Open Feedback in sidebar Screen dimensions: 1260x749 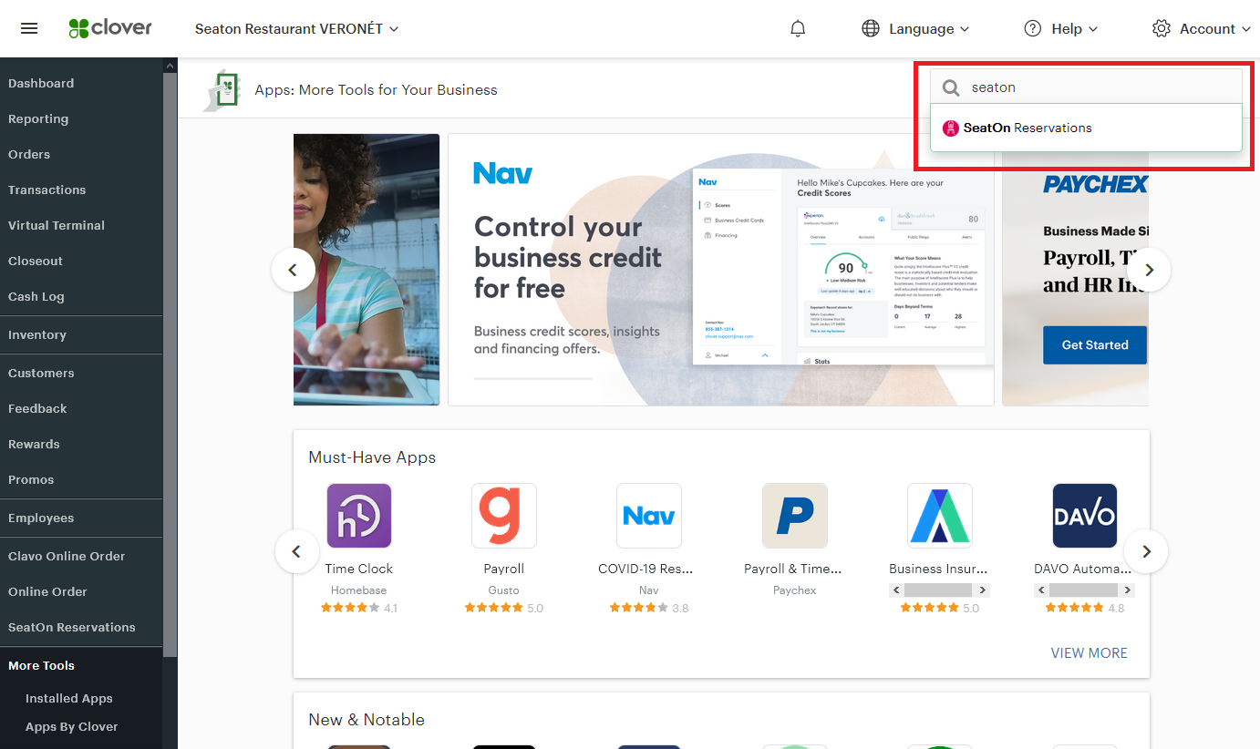37,408
